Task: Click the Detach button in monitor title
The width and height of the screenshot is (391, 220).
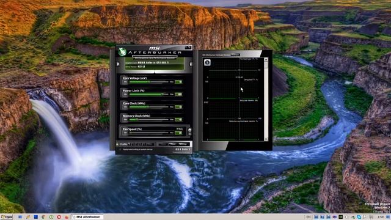Action: pyautogui.click(x=235, y=54)
